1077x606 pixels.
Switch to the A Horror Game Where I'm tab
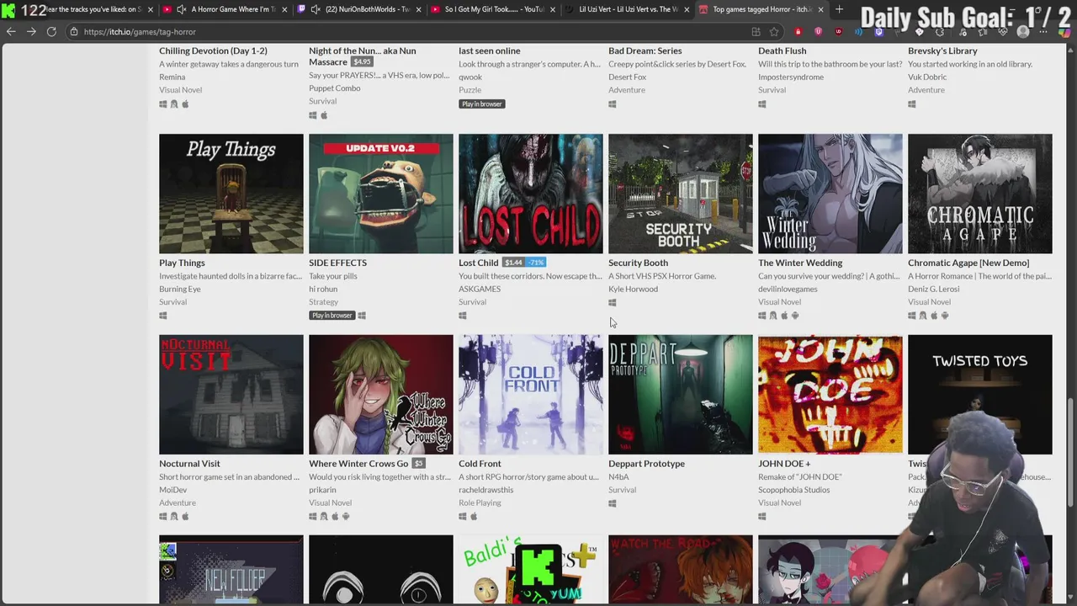click(225, 9)
